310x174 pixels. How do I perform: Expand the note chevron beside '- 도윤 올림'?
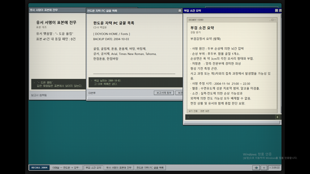pos(34,83)
